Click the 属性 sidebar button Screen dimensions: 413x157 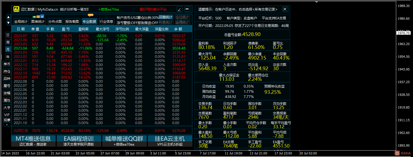(7, 100)
